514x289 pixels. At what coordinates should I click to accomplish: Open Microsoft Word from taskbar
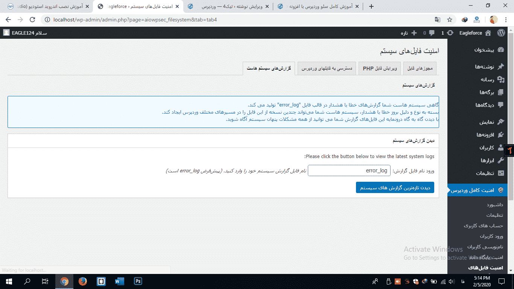click(119, 281)
